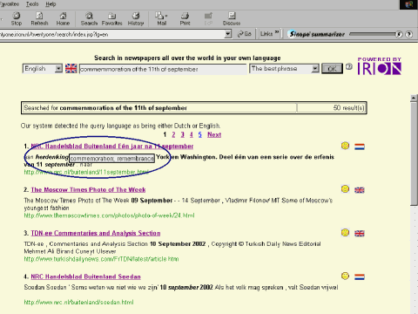Viewport: 418px width, 314px height.
Task: Go to results page 4
Action: click(192, 134)
